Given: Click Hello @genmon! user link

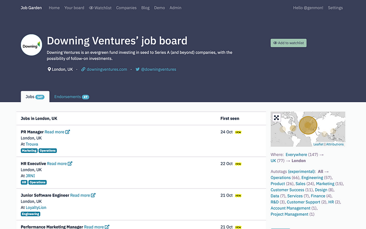Looking at the screenshot, I should coord(308,8).
